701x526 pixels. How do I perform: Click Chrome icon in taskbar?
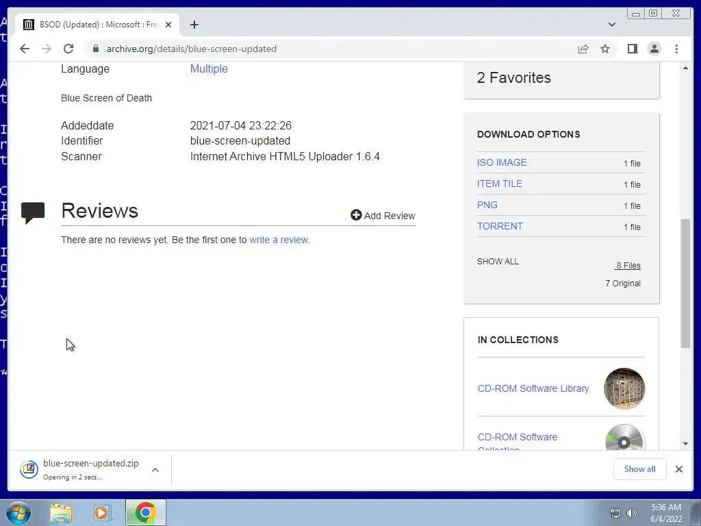(x=145, y=512)
